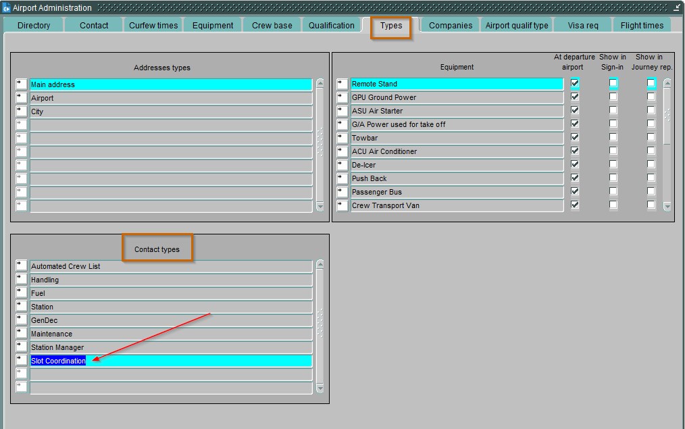Enable Show in Journey rep. for Push Back

[651, 178]
